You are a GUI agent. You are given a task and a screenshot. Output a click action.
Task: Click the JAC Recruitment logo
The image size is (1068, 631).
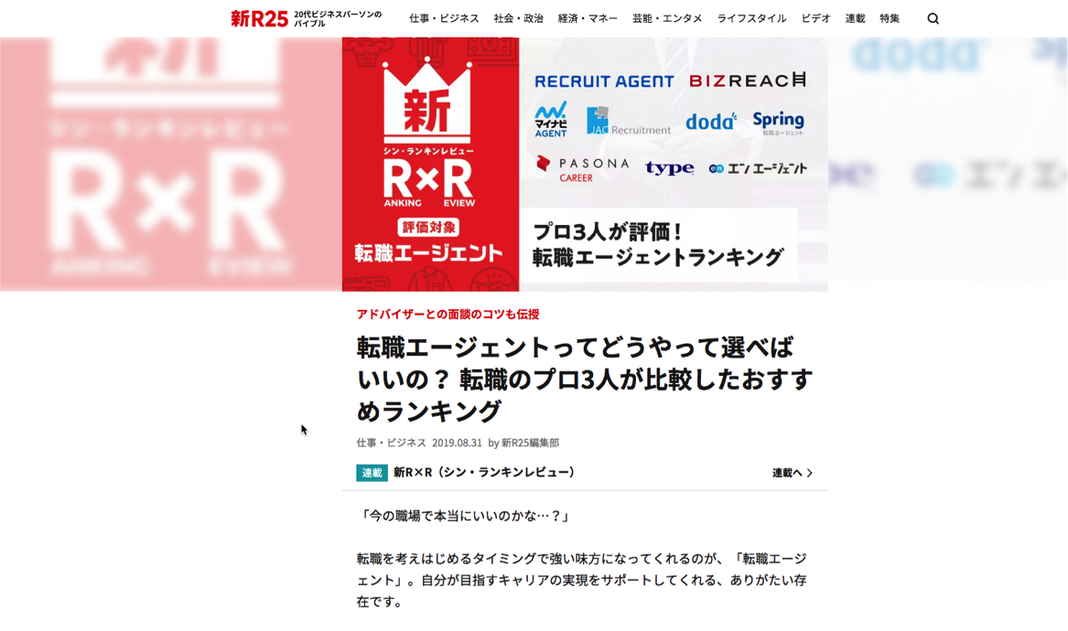coord(629,122)
